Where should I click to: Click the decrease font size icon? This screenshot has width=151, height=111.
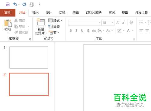click(124, 23)
